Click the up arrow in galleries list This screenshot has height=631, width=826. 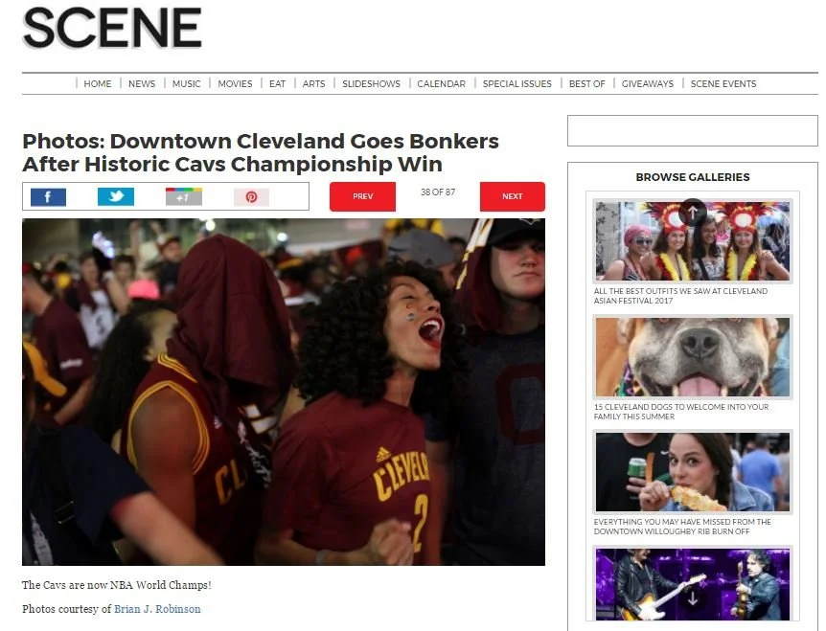[x=692, y=212]
